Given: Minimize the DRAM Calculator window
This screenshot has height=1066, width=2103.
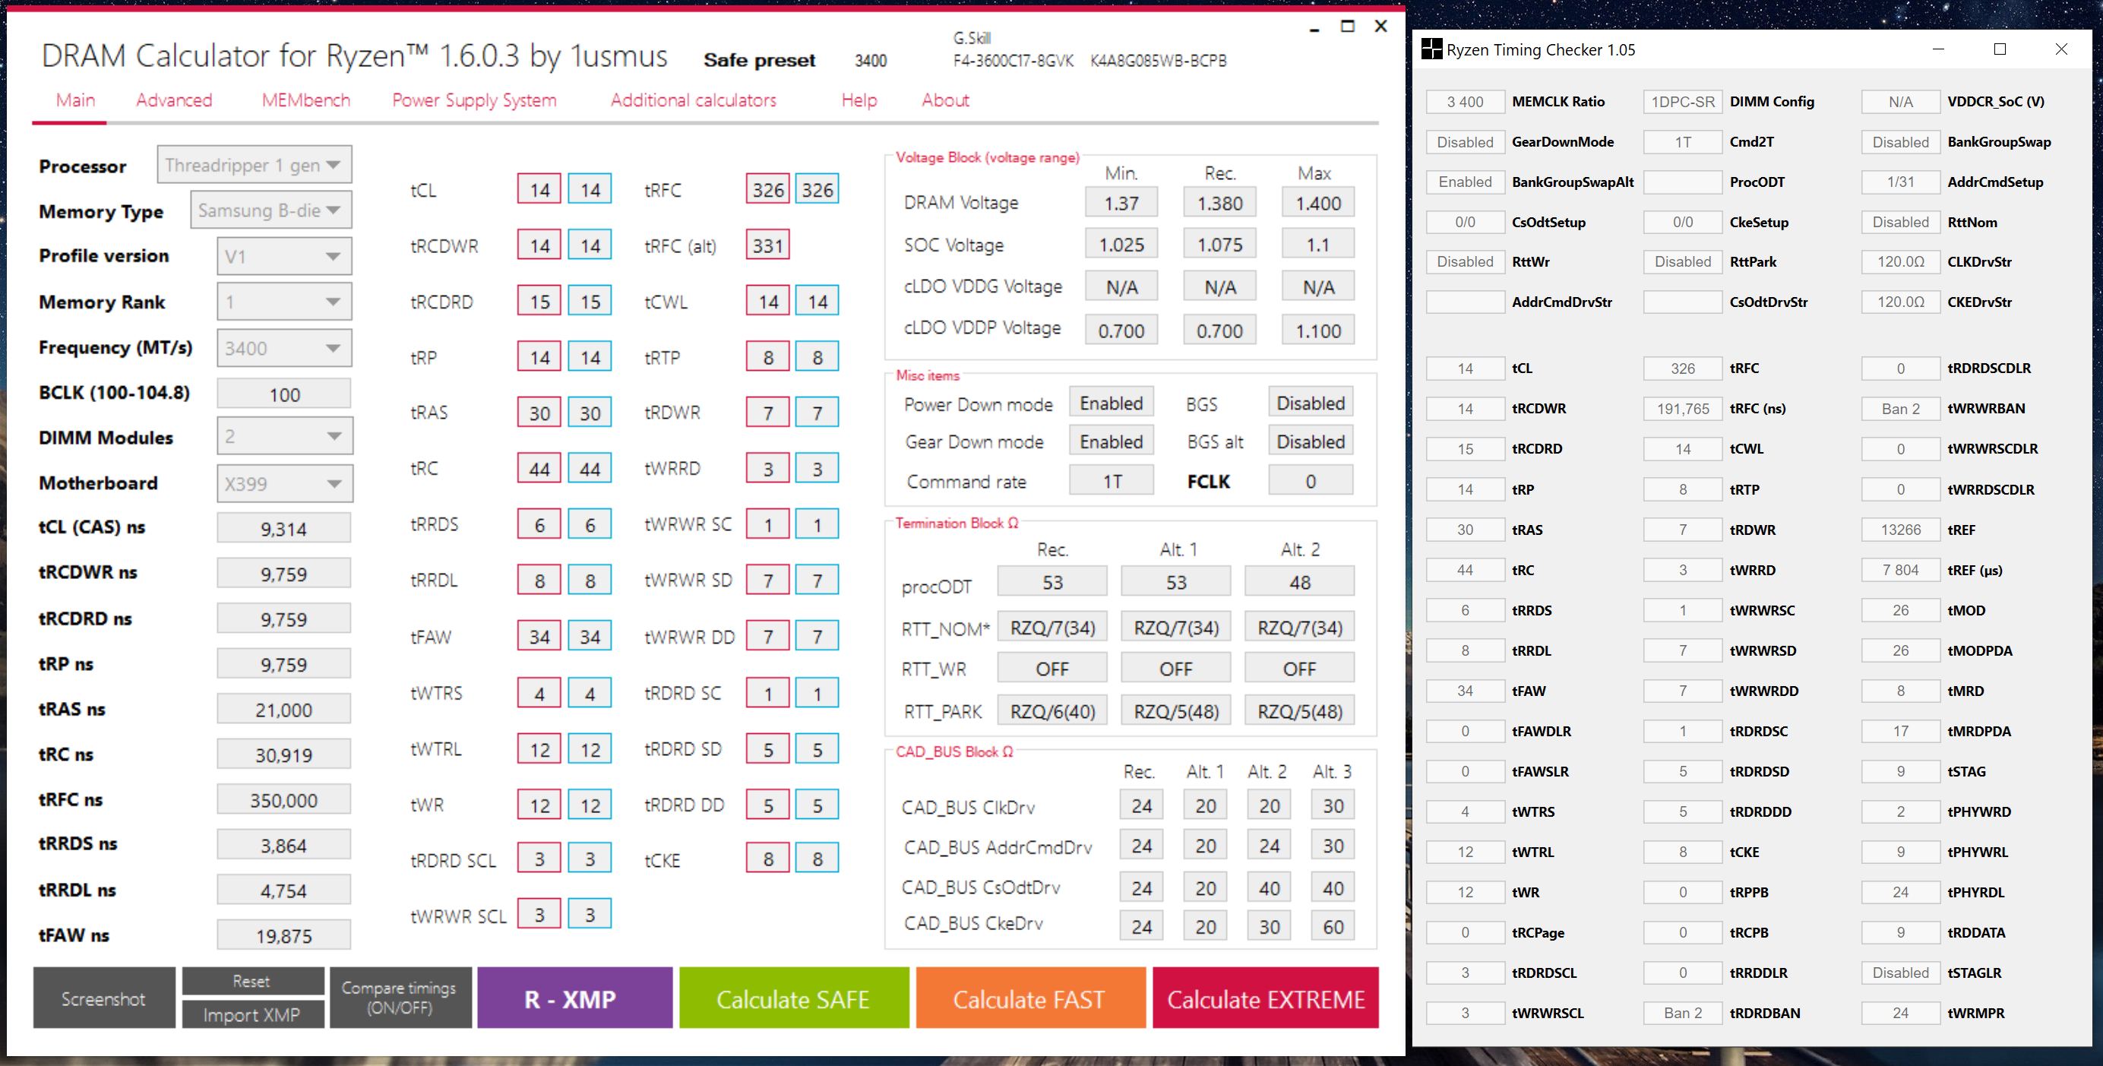Looking at the screenshot, I should [1314, 28].
